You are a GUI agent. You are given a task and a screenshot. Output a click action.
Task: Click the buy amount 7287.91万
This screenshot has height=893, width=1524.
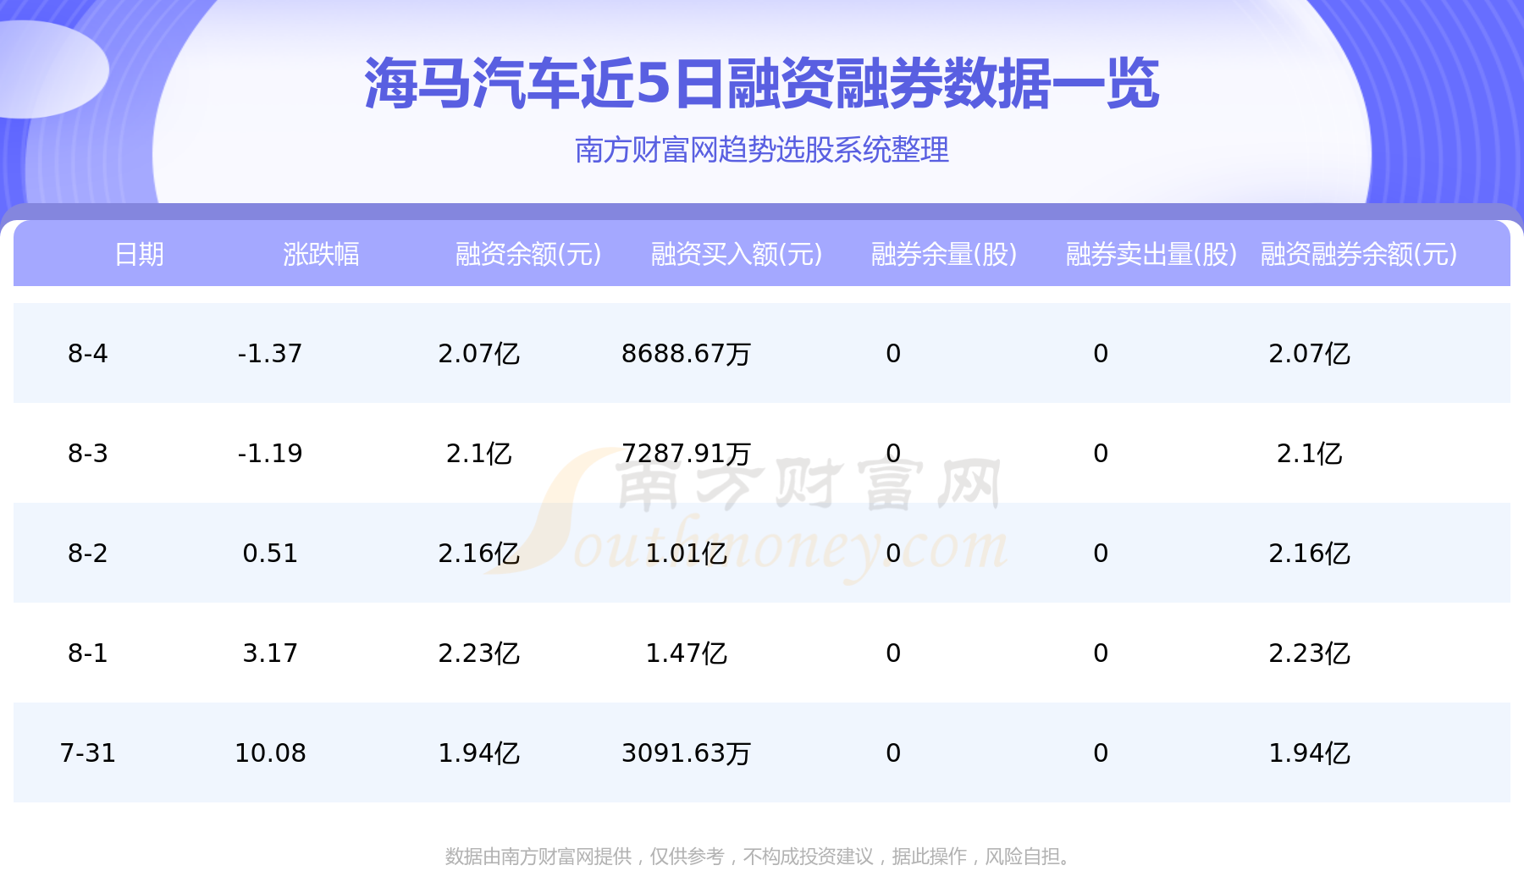pos(686,453)
